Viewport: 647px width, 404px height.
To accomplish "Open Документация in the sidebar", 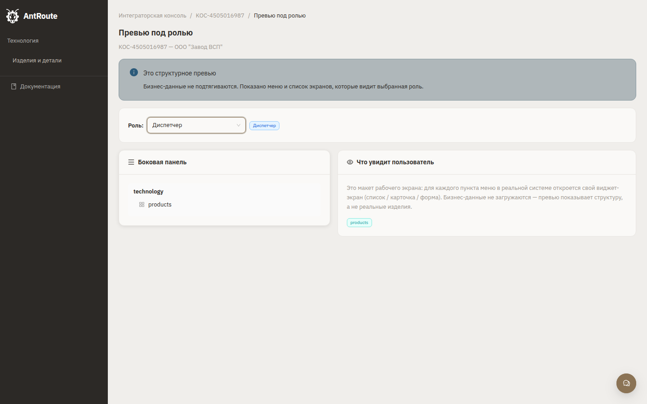I will point(40,86).
